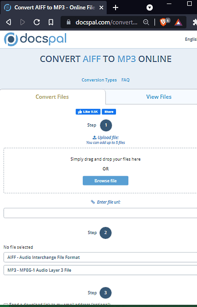Reload the page with refresh icon

[37, 22]
